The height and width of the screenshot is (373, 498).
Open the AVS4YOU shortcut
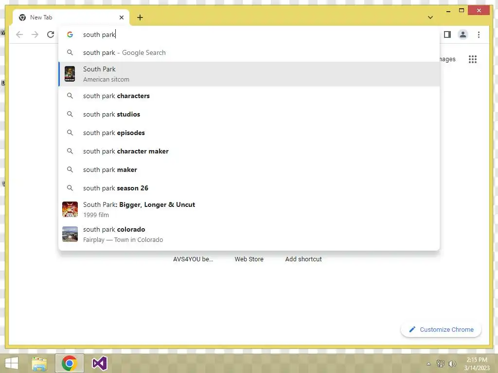[x=193, y=259]
